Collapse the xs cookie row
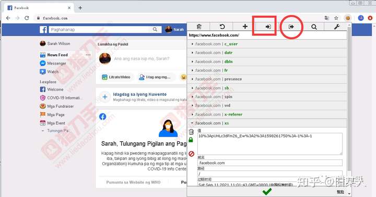This screenshot has width=376, height=197. click(x=267, y=123)
